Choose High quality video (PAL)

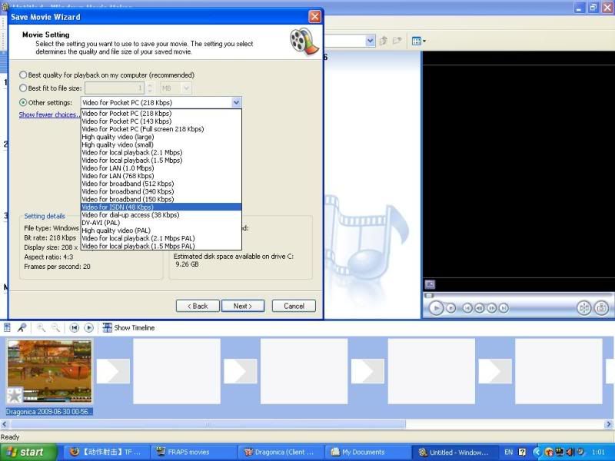[161, 230]
